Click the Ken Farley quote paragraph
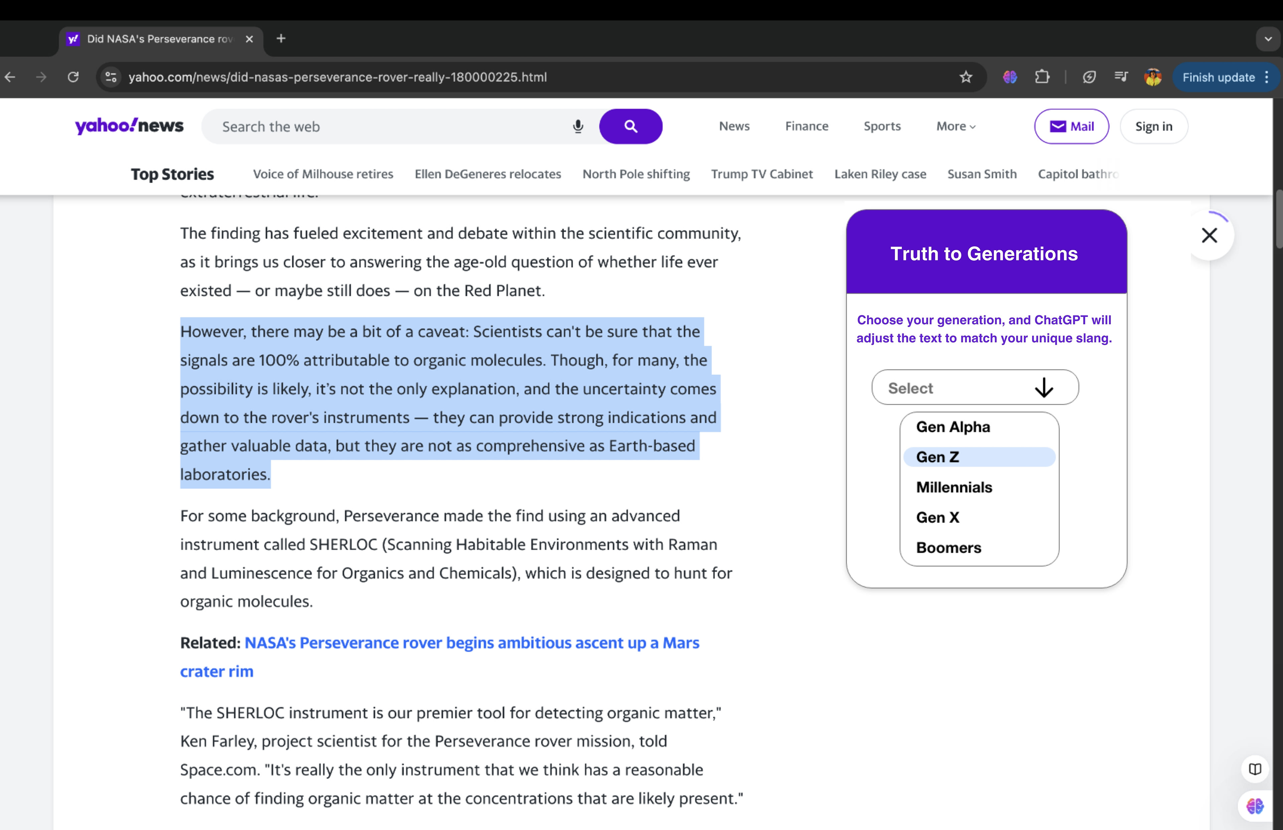The width and height of the screenshot is (1283, 830). point(461,755)
